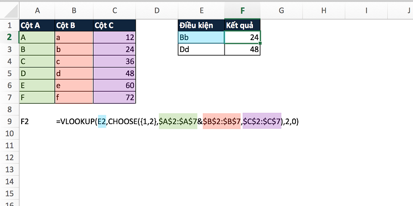
Task: Click column A header
Action: coord(37,10)
